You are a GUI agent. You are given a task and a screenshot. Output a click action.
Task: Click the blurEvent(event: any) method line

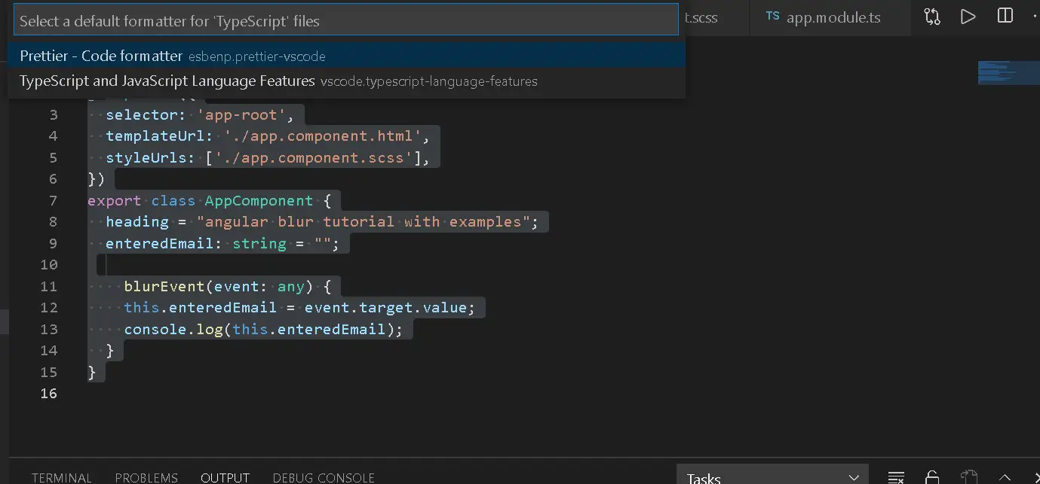(x=227, y=286)
